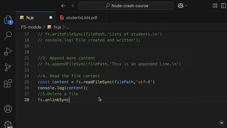
Task: Expand the Copilot dropdown chevron
Action: [186, 6]
